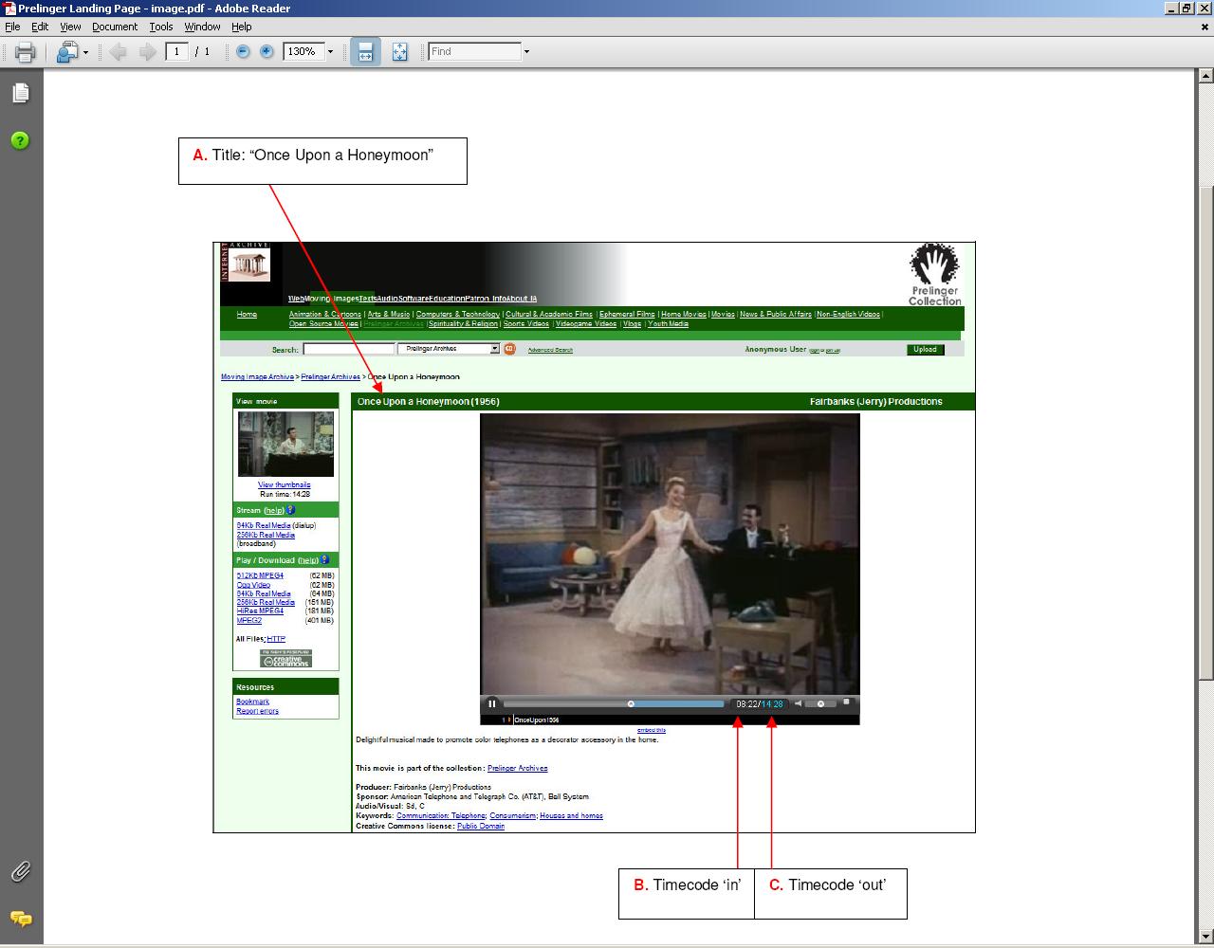Go to the next page arrow

pyautogui.click(x=147, y=52)
